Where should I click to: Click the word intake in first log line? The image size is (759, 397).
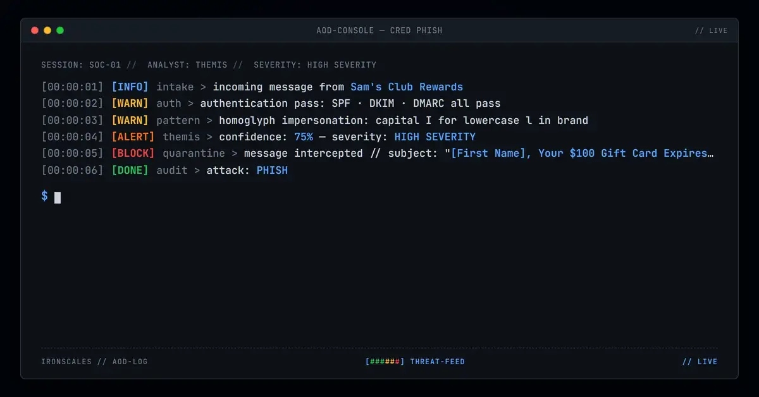pos(175,87)
